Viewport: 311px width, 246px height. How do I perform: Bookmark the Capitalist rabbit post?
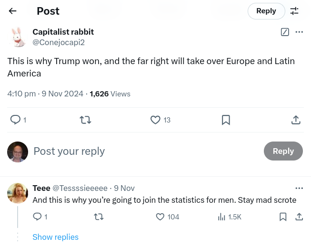(x=226, y=120)
